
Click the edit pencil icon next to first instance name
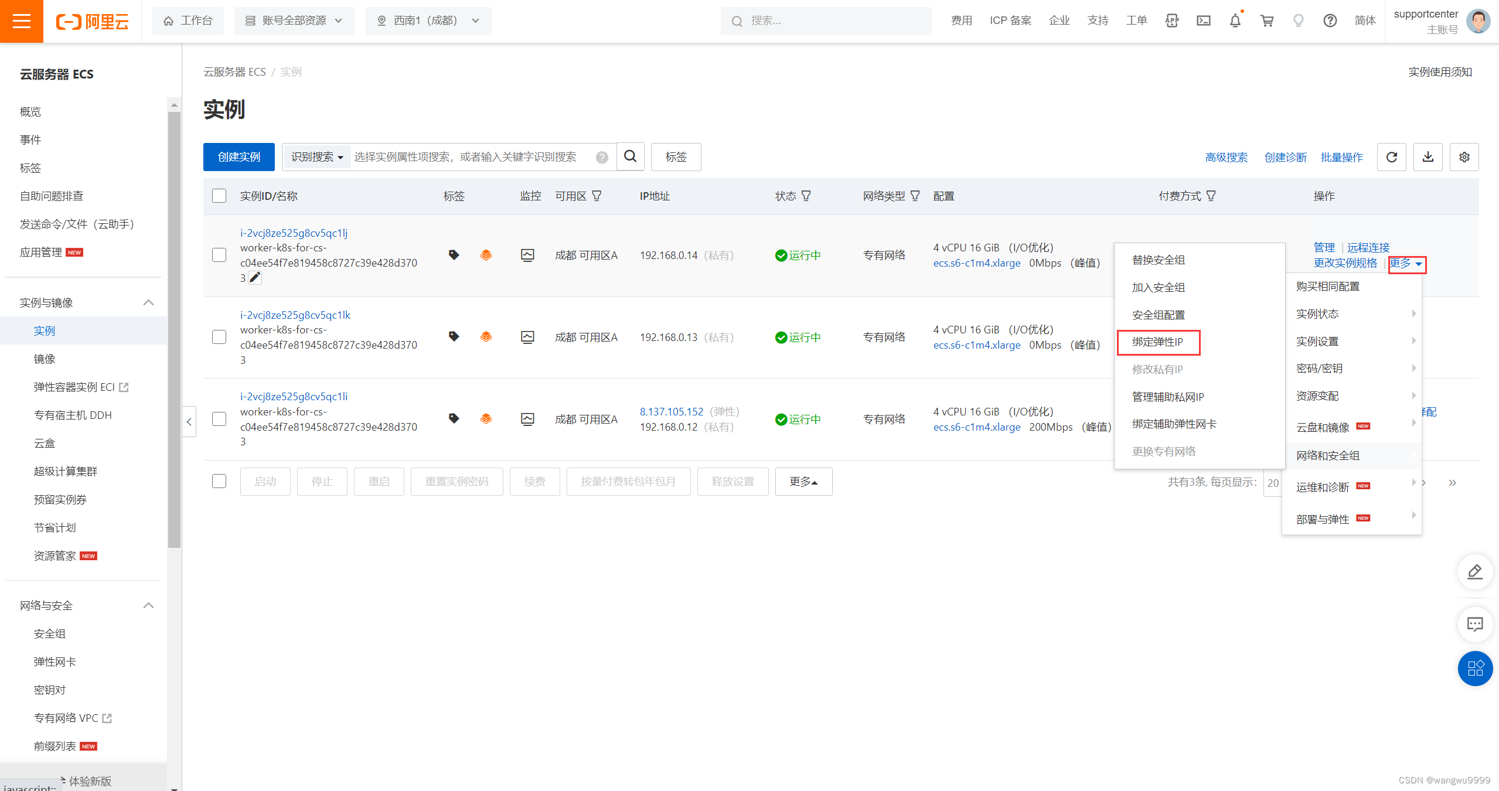point(254,277)
